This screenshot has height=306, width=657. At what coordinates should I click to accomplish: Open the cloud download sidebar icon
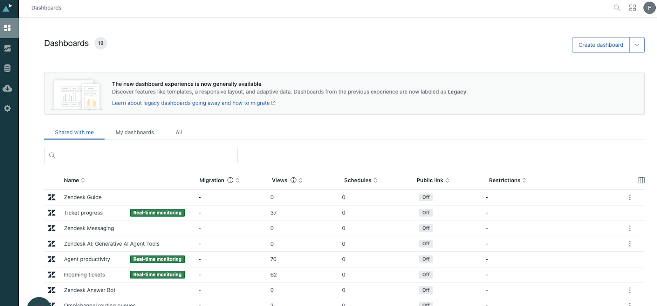point(7,89)
